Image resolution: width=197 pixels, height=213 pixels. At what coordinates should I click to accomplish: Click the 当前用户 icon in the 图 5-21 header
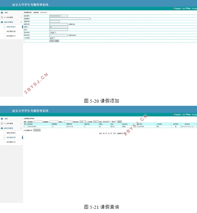(174, 115)
